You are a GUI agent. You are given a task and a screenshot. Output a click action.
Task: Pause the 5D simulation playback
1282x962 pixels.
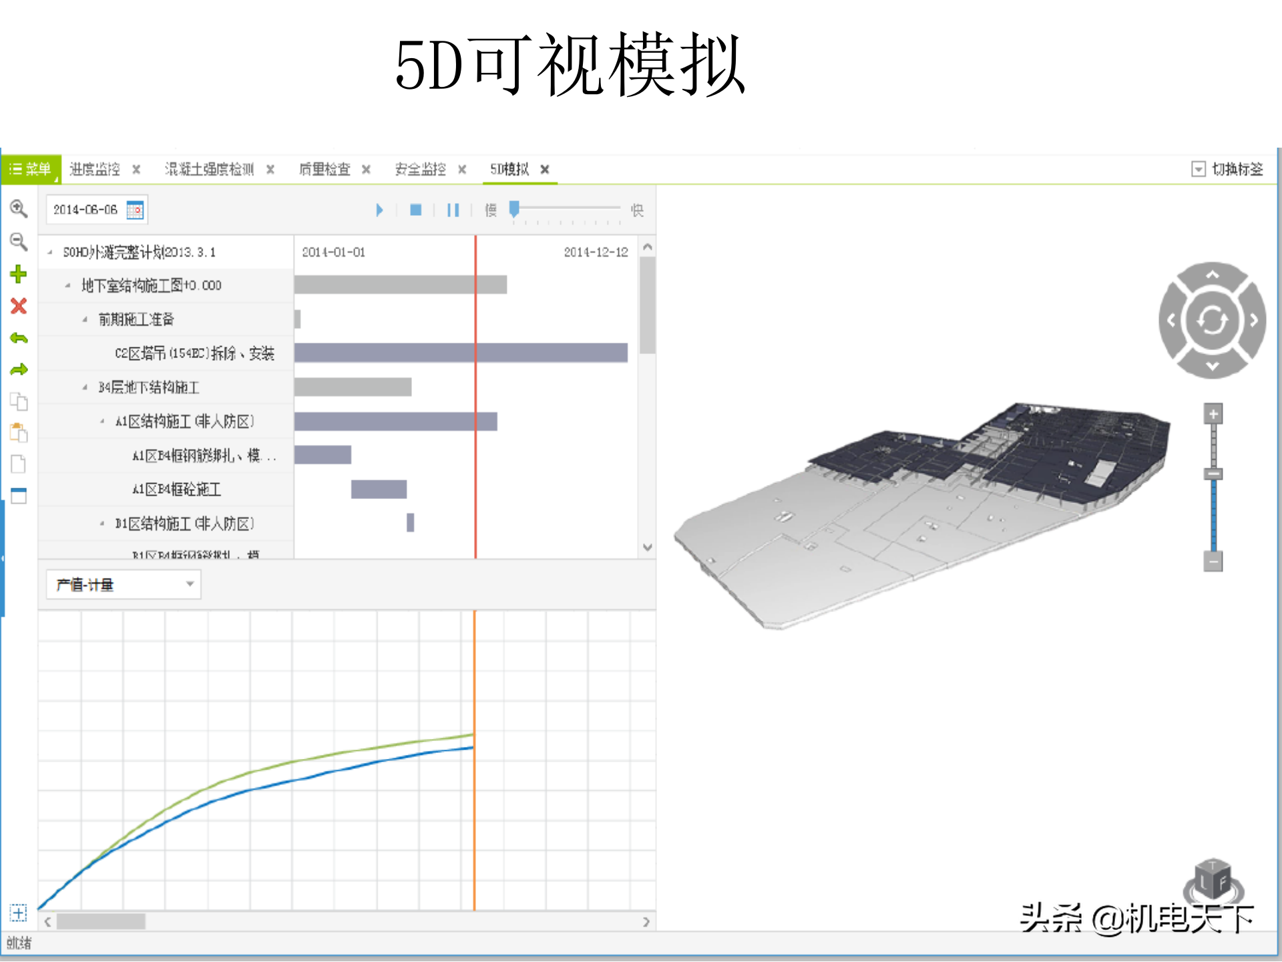click(453, 210)
